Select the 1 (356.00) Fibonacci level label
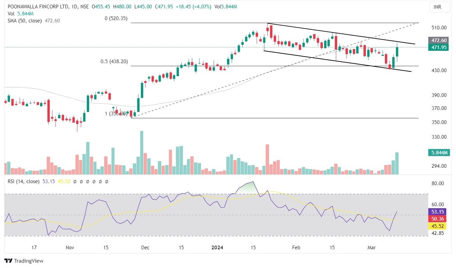The height and width of the screenshot is (268, 456). (x=116, y=114)
